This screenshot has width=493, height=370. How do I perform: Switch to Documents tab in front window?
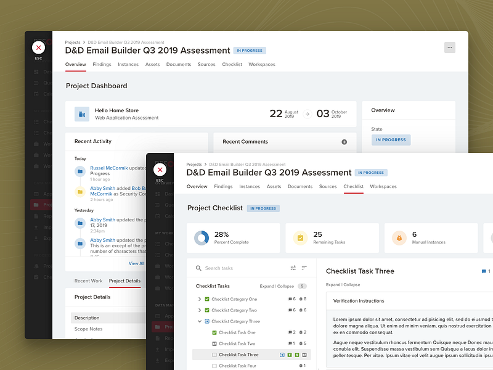click(x=300, y=186)
